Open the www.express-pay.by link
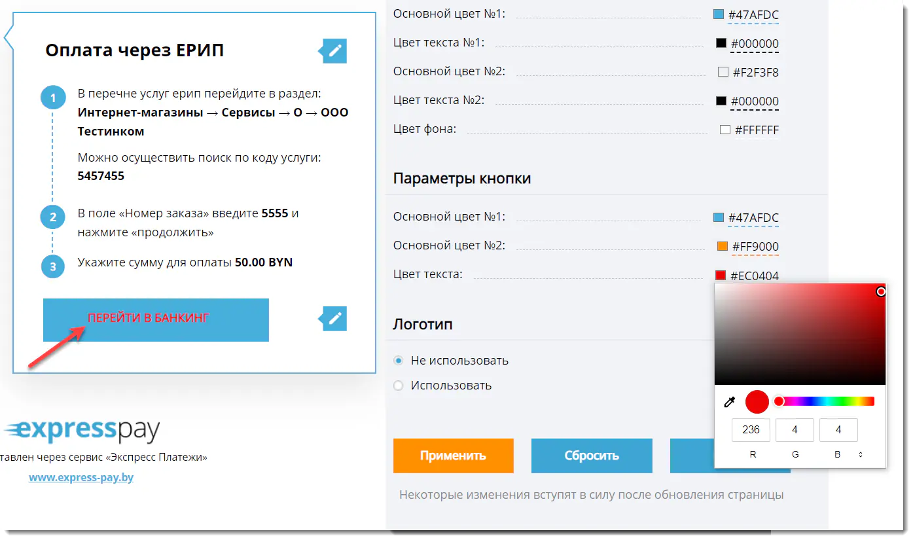 (x=81, y=477)
